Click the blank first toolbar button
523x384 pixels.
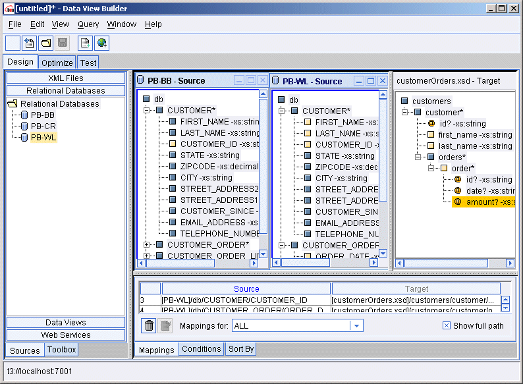click(13, 43)
